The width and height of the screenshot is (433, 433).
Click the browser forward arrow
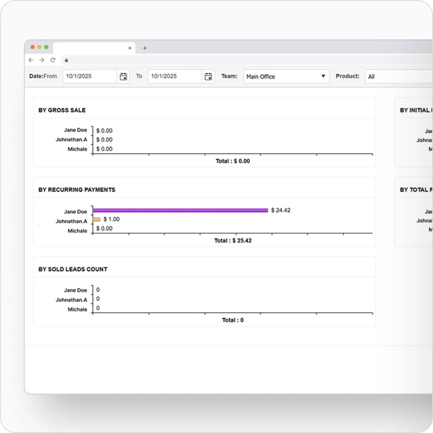click(x=42, y=60)
